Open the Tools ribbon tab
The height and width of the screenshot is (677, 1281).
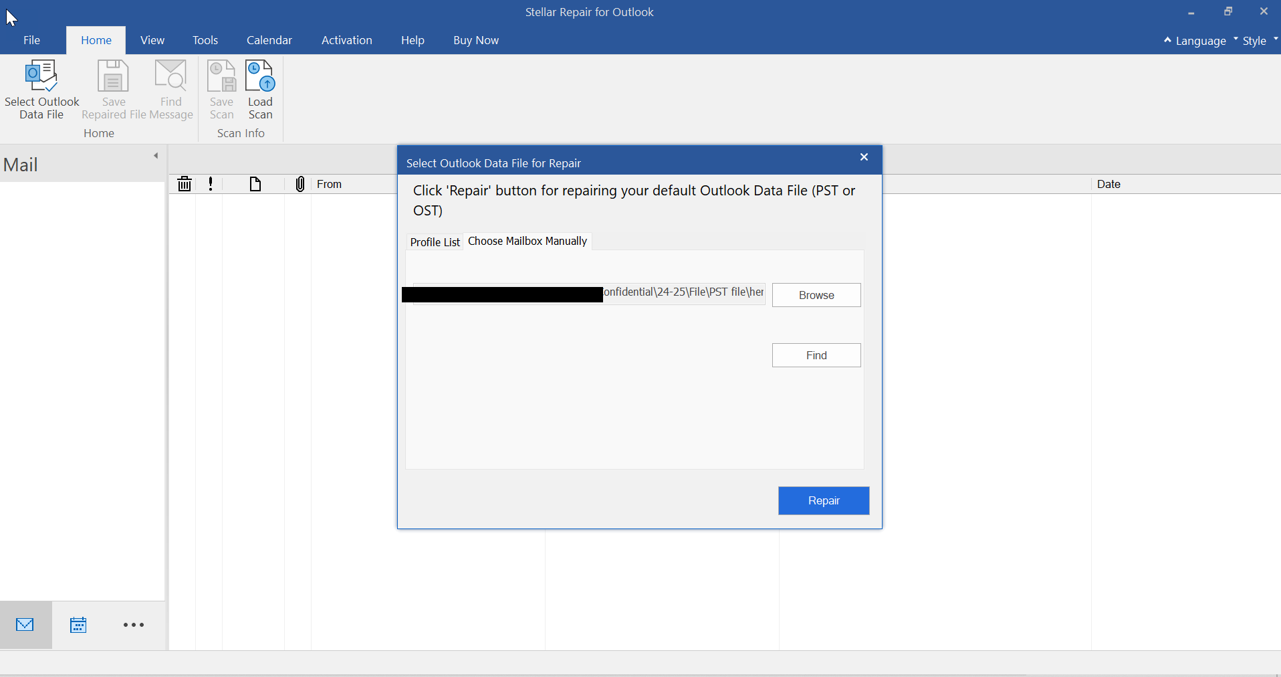[x=205, y=40]
